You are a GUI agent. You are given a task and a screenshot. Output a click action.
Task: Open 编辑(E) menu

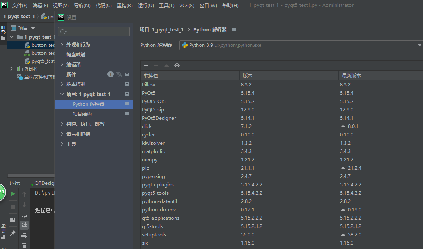pos(40,6)
